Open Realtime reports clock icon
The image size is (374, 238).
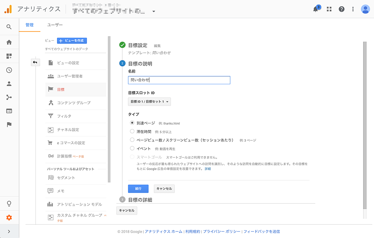[x=9, y=70]
